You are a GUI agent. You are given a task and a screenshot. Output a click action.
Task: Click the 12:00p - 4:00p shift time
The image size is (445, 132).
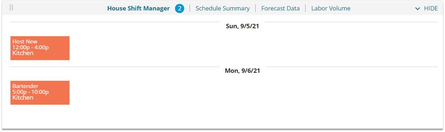(31, 47)
